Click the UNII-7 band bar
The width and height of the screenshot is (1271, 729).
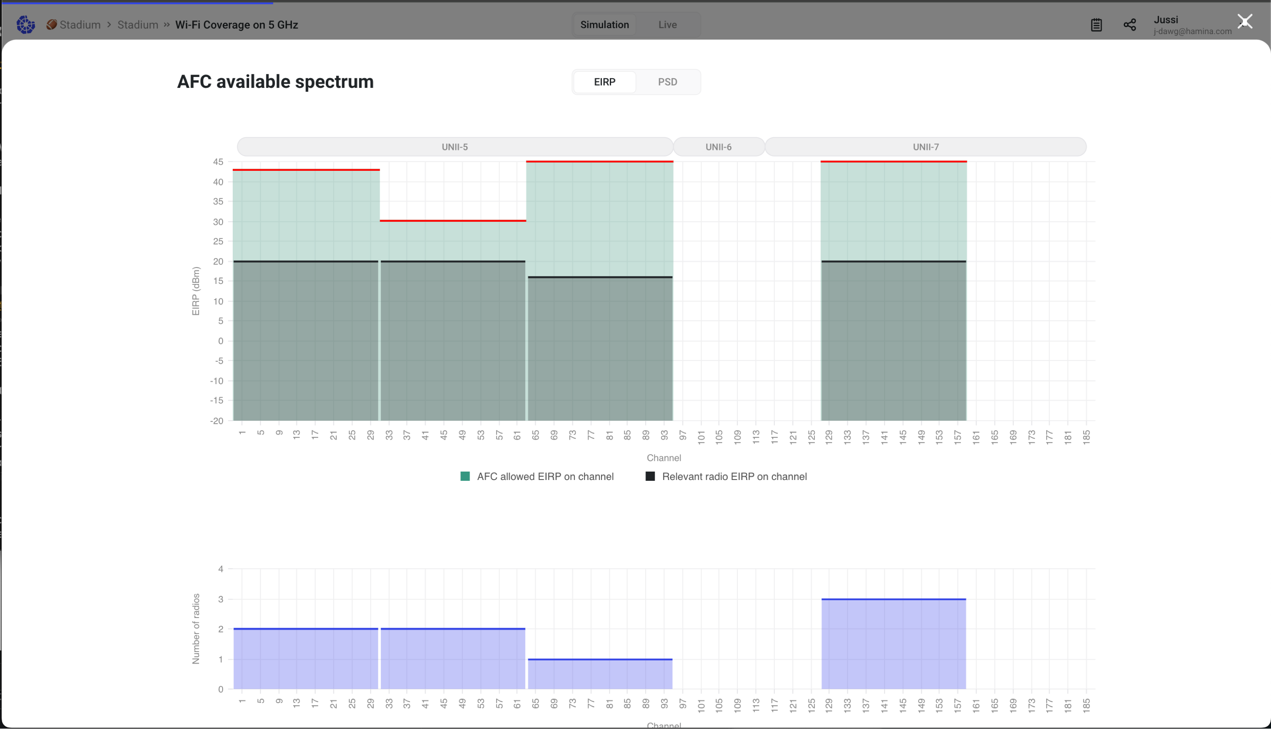tap(925, 146)
